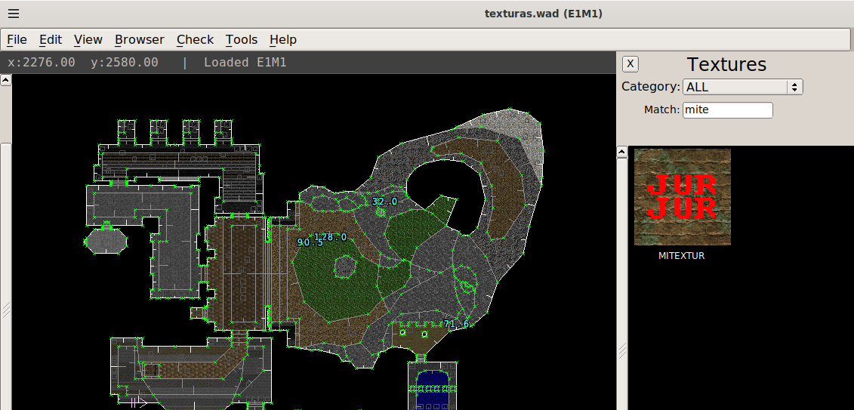Click the texture list's scroll-up arrow
This screenshot has height=410, width=854.
coord(622,153)
